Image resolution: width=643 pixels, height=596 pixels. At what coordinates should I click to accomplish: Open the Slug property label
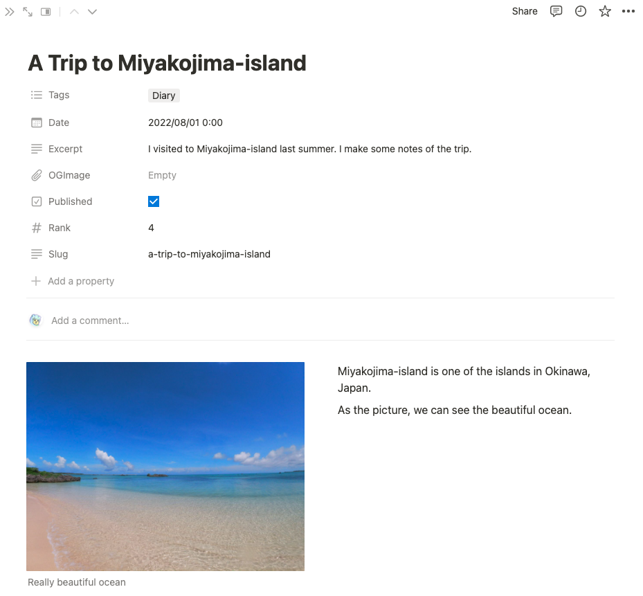point(58,254)
